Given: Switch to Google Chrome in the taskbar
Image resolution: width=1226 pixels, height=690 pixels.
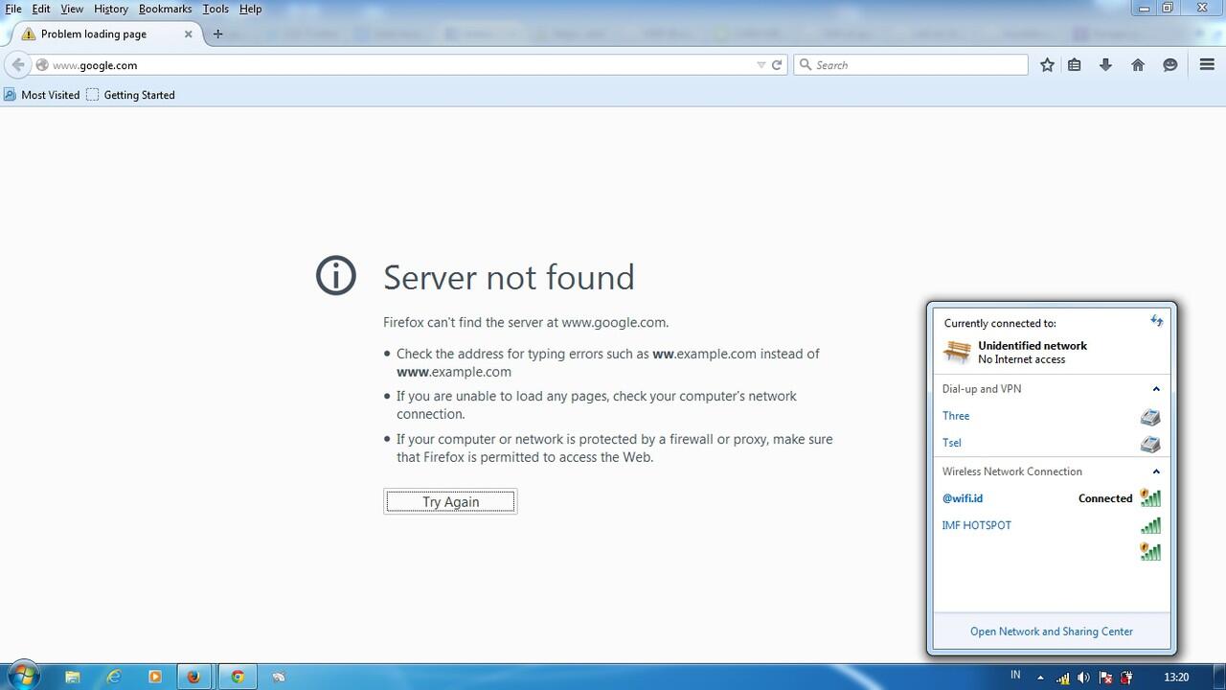Looking at the screenshot, I should click(238, 677).
